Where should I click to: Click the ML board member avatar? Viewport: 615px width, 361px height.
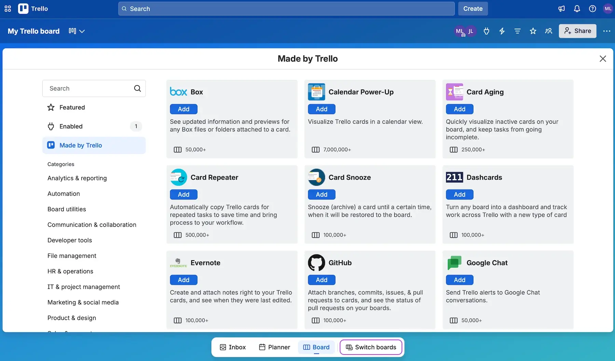click(460, 31)
